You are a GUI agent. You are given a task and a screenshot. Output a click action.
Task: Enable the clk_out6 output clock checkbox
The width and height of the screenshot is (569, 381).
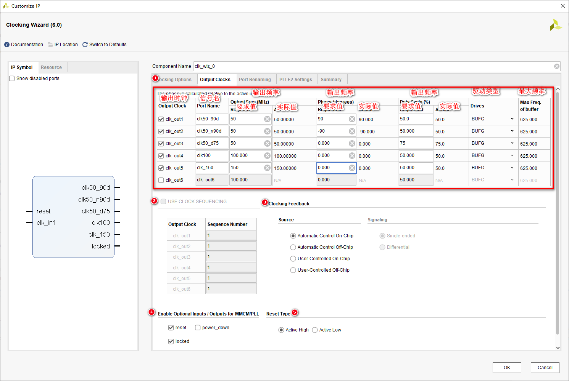click(161, 180)
